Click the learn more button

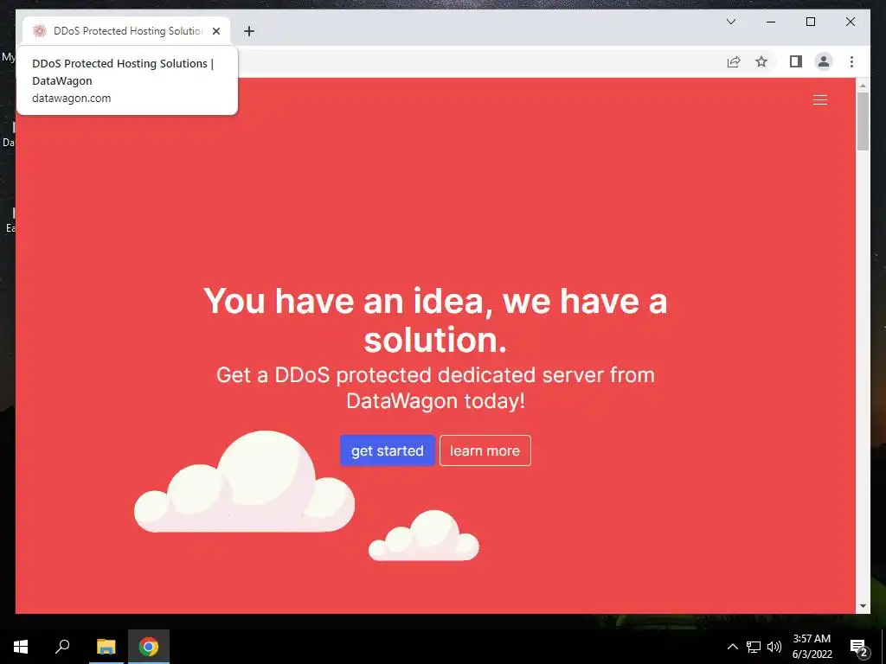[485, 450]
